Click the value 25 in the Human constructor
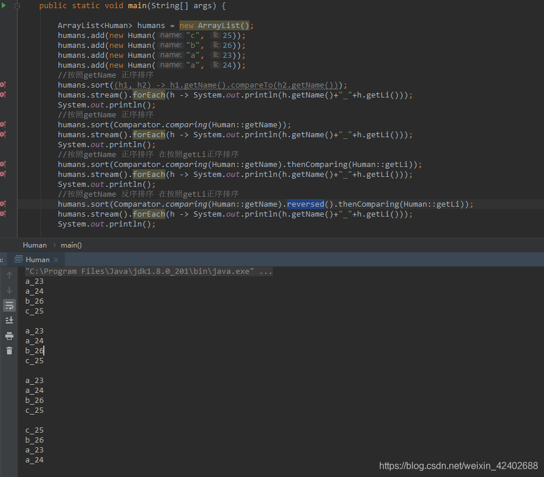The width and height of the screenshot is (544, 477). 227,36
